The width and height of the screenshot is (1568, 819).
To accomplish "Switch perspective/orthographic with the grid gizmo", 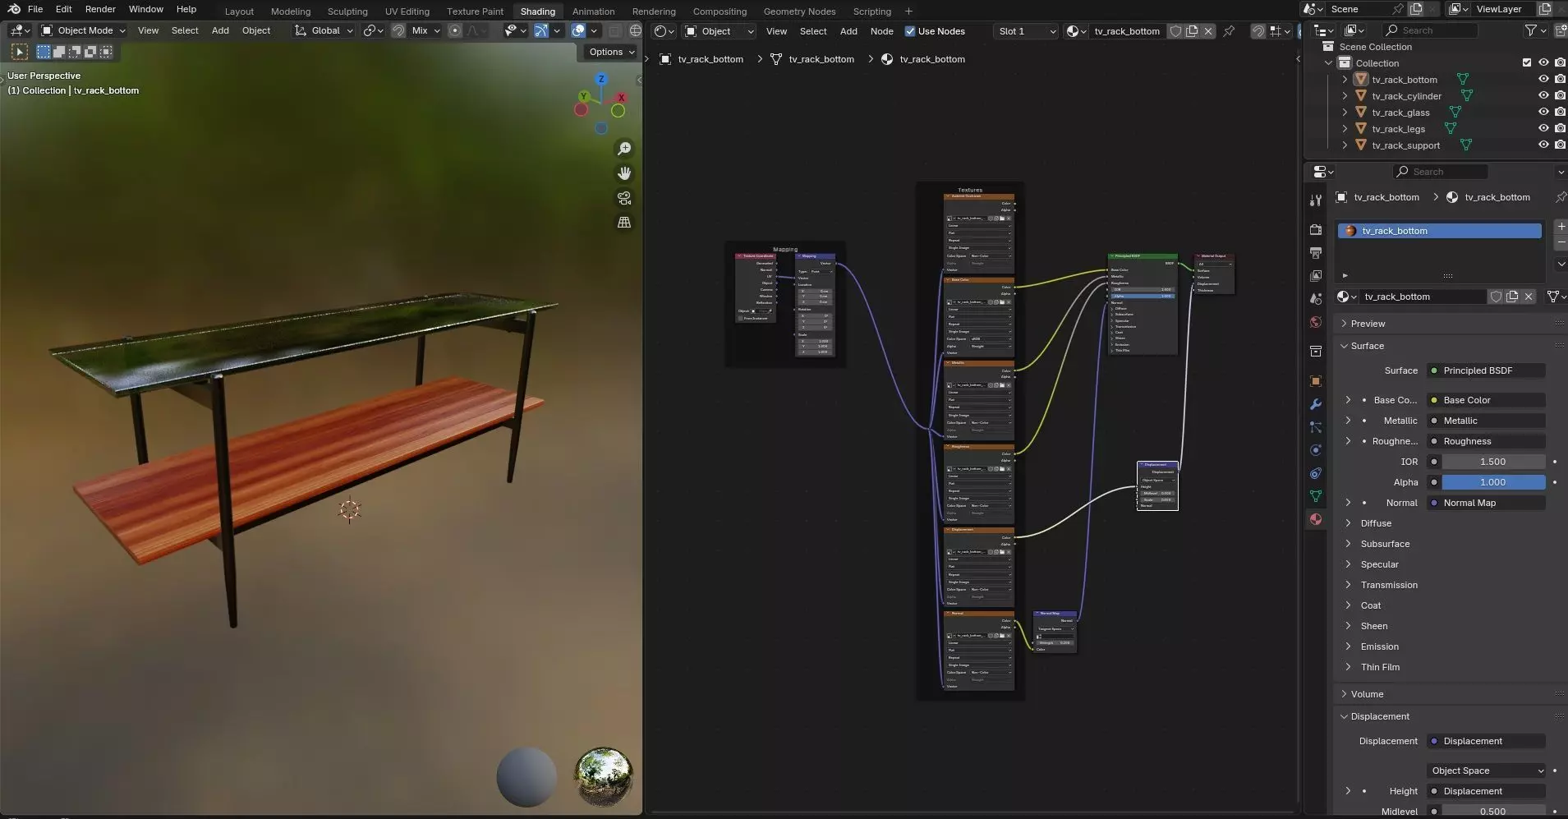I will tap(624, 223).
